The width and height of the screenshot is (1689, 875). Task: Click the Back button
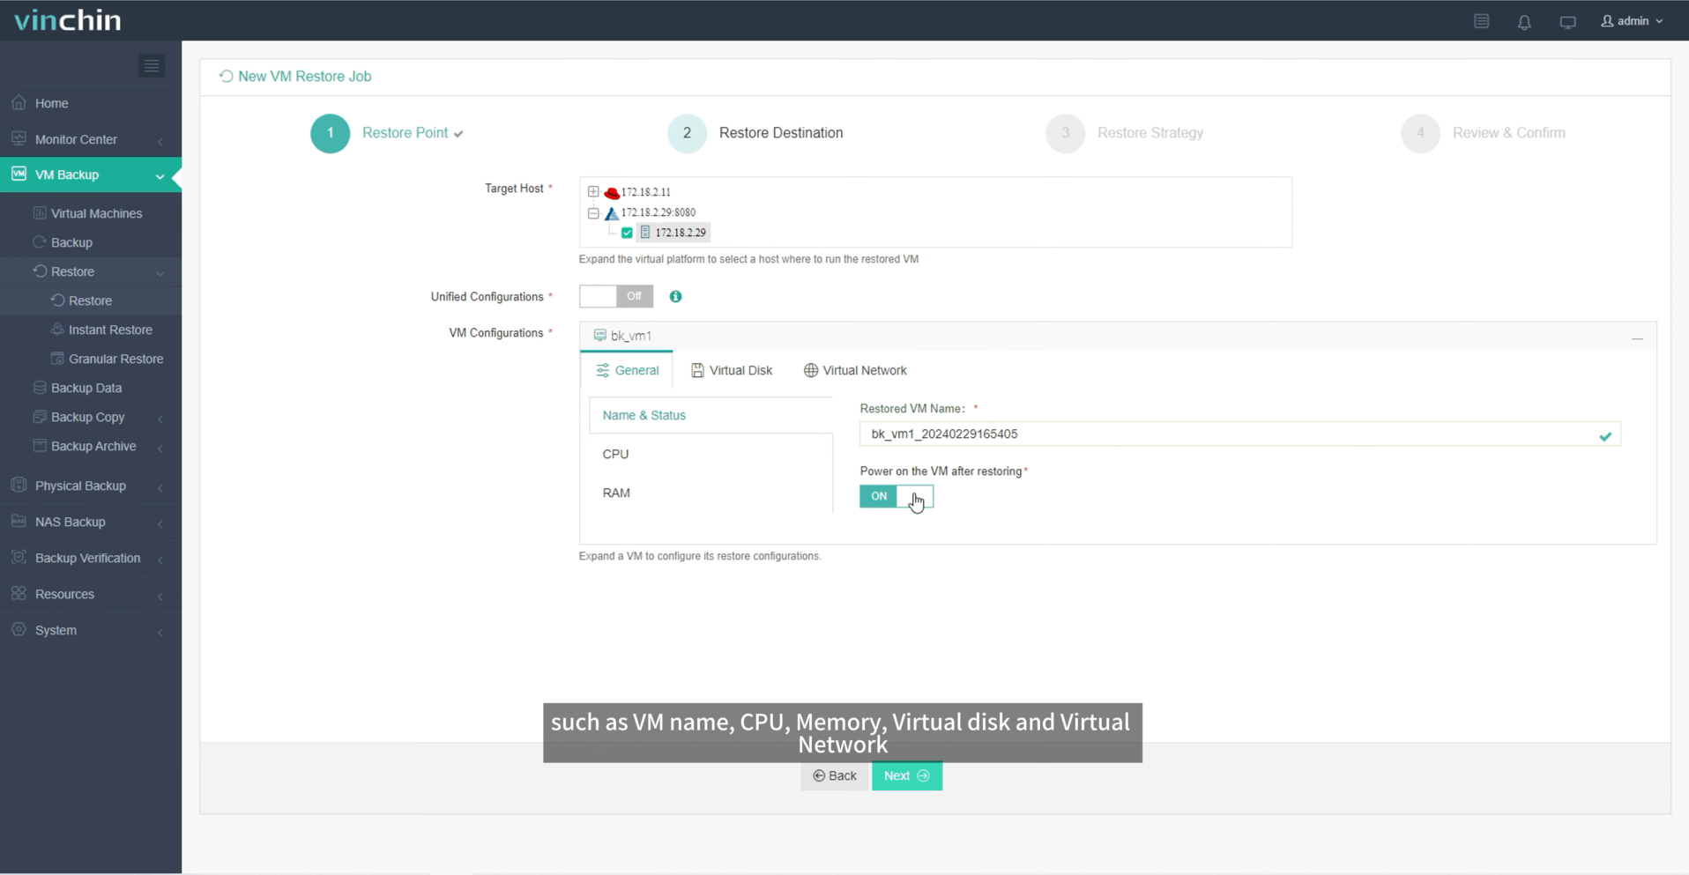tap(835, 776)
